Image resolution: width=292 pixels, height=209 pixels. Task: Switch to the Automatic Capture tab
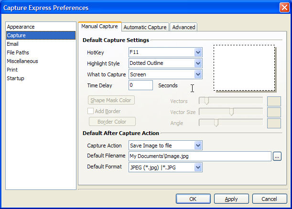pos(145,27)
